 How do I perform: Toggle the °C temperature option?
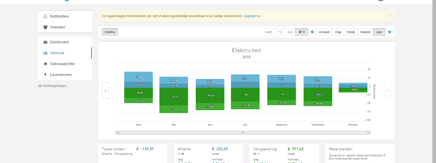pos(280,32)
